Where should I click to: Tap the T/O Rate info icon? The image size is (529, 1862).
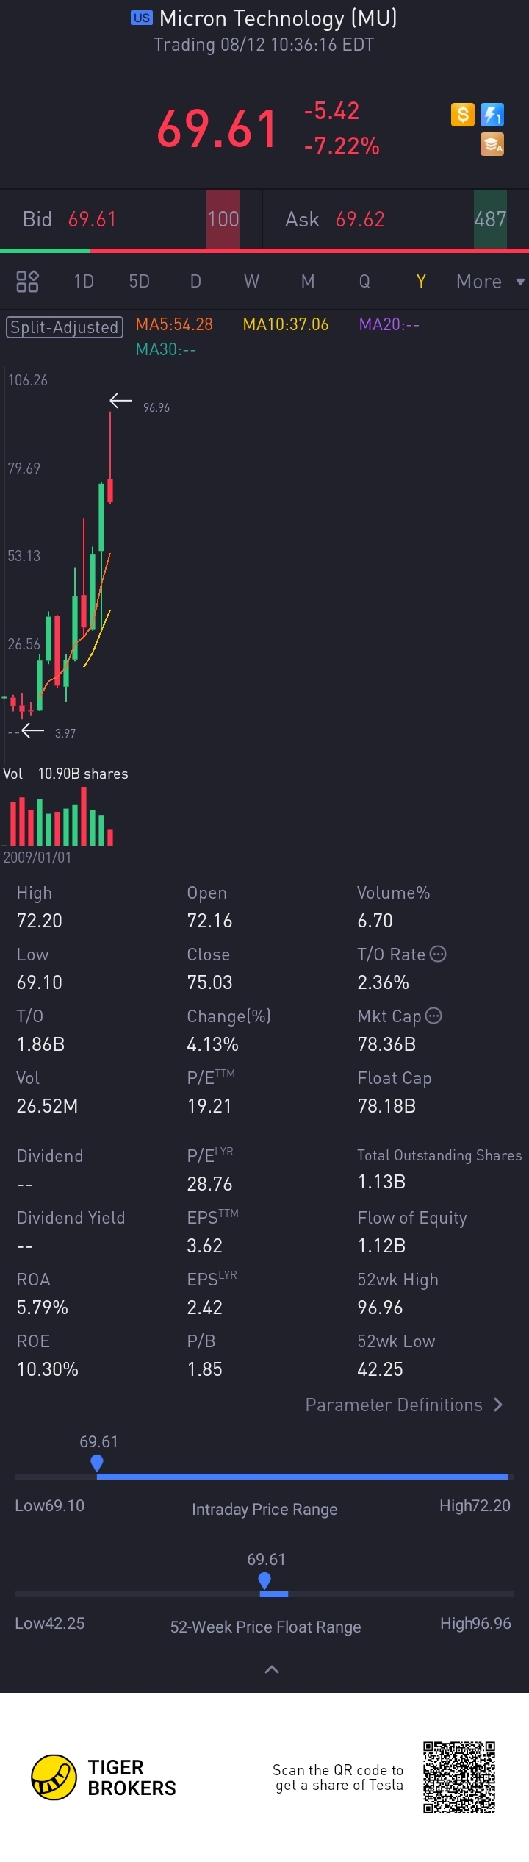tap(438, 954)
